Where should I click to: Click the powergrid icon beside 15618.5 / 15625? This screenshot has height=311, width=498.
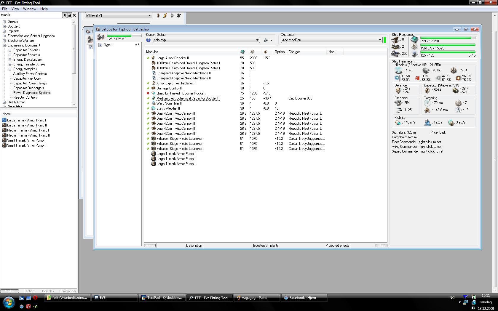(415, 47)
